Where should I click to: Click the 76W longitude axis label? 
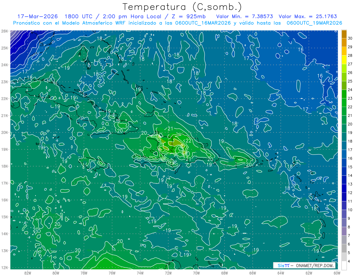tap(112, 273)
